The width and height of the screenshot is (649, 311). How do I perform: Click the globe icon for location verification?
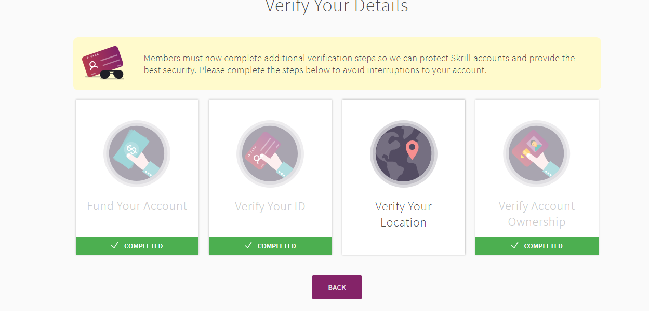pos(403,154)
